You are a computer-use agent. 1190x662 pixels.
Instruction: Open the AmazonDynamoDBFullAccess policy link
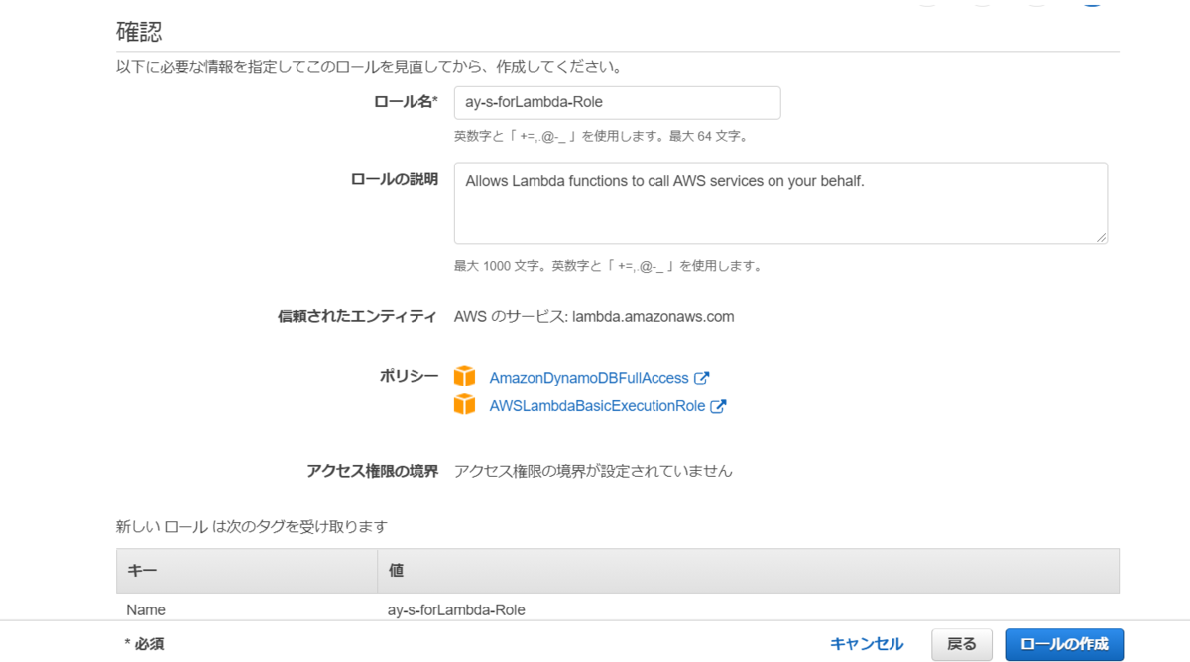point(589,377)
